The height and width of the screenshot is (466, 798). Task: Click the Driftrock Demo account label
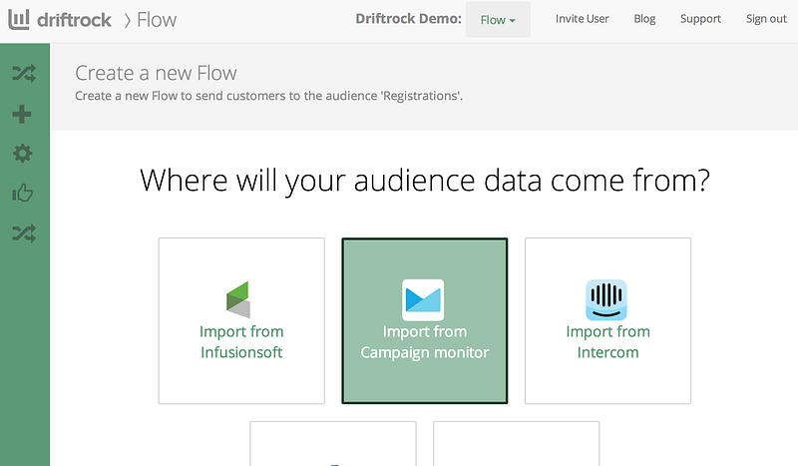pyautogui.click(x=408, y=19)
